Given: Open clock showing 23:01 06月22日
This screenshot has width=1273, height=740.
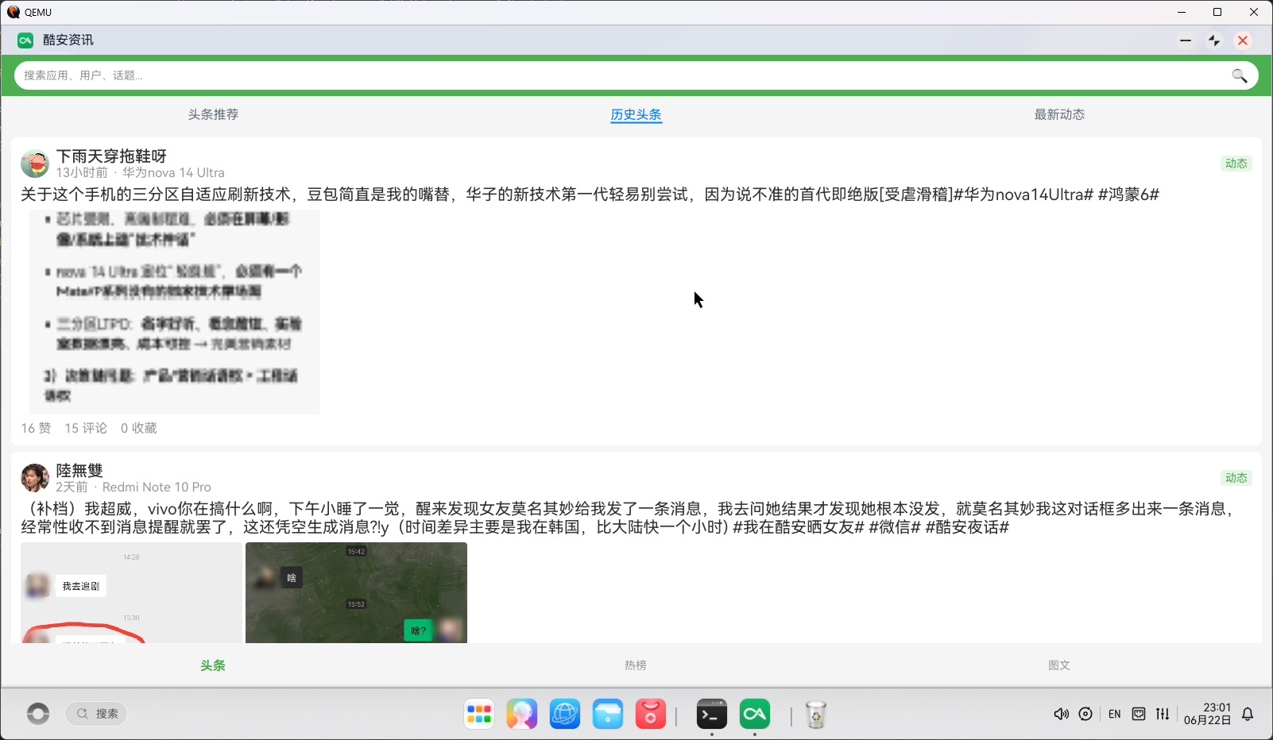Looking at the screenshot, I should 1208,714.
